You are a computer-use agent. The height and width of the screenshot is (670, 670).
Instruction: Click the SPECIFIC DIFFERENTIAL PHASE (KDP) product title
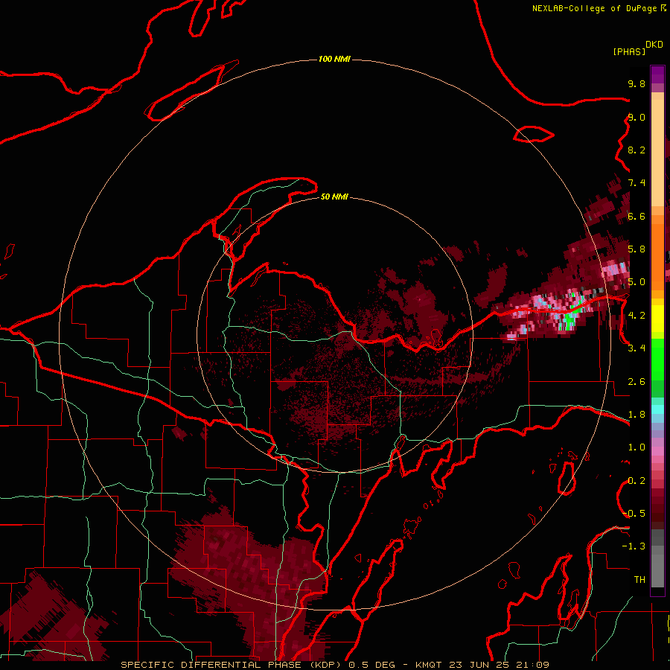coord(230,665)
